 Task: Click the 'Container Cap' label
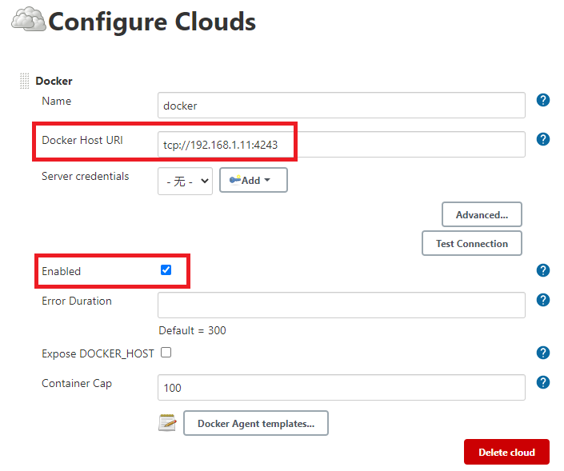click(x=77, y=383)
